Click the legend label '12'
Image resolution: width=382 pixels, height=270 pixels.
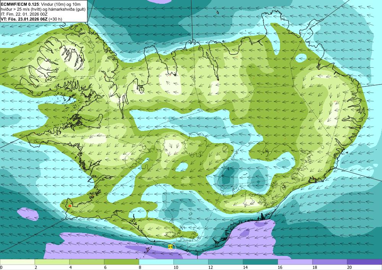(210, 268)
